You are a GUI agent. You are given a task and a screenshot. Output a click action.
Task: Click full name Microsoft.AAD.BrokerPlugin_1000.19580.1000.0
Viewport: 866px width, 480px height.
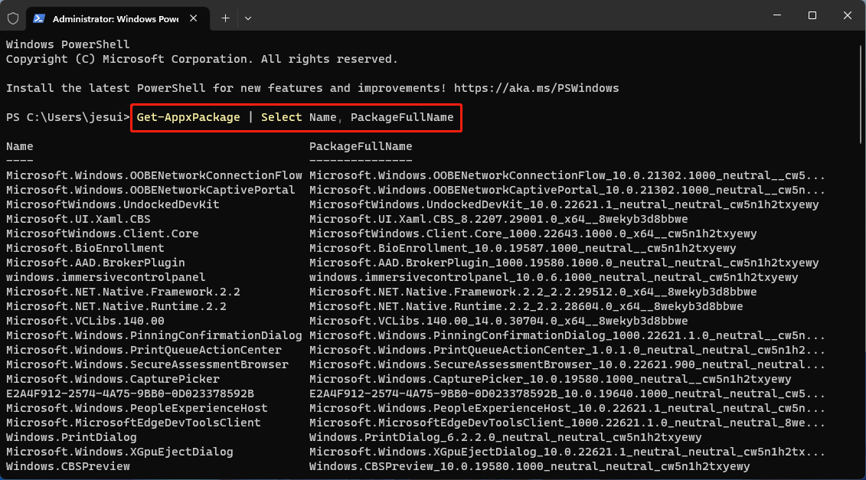(564, 263)
